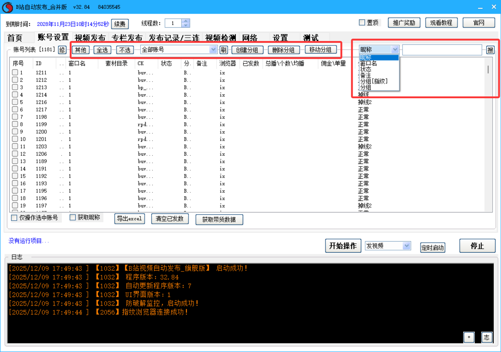This screenshot has height=352, width=501.
Task: Check the 获取昵称 option
Action: coord(73,218)
